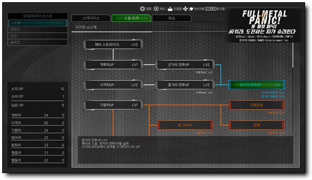Screen dimensions: 312x180
Task: Click the locked 지원요청 skill node
Action: (x=257, y=105)
